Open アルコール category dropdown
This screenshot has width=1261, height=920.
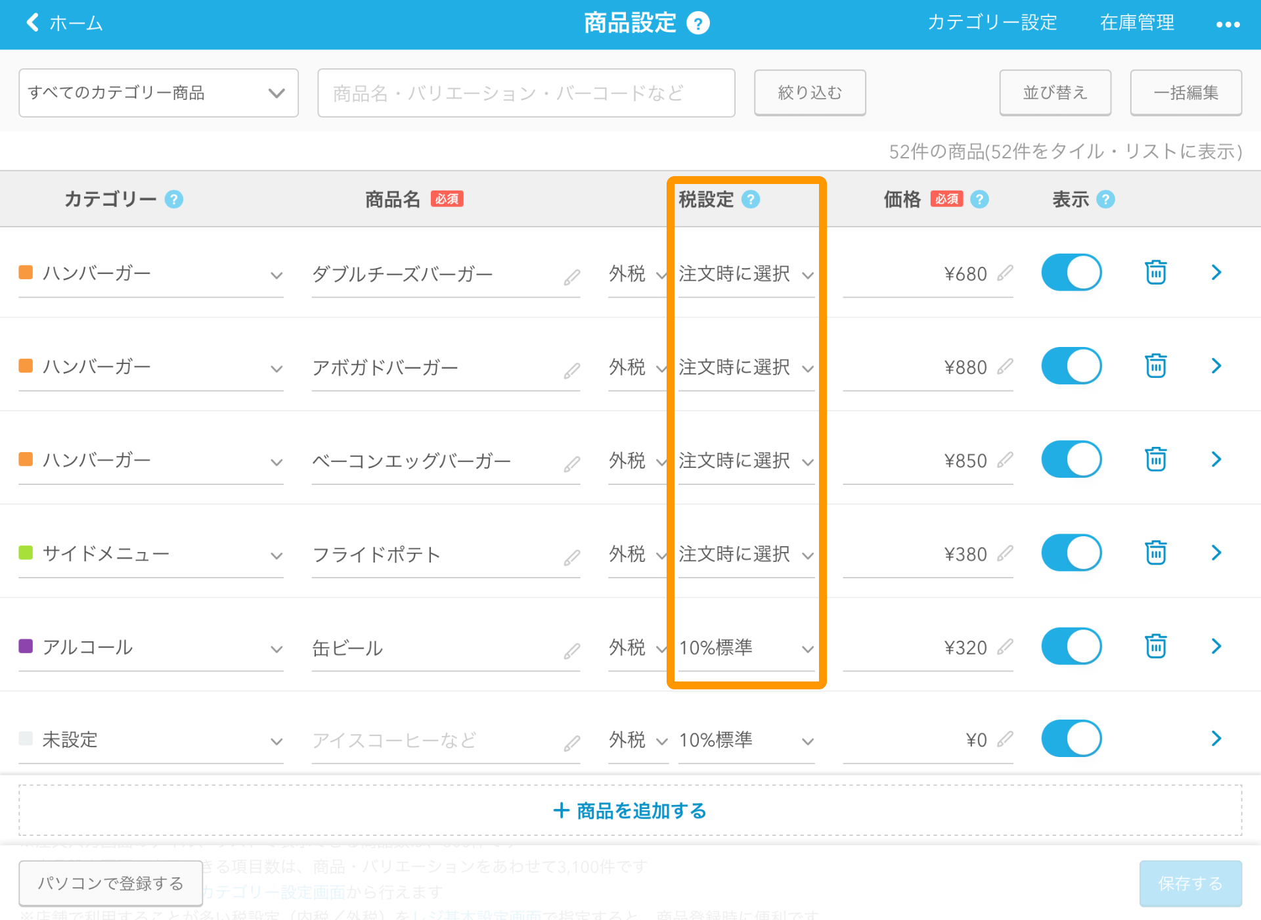tap(151, 647)
